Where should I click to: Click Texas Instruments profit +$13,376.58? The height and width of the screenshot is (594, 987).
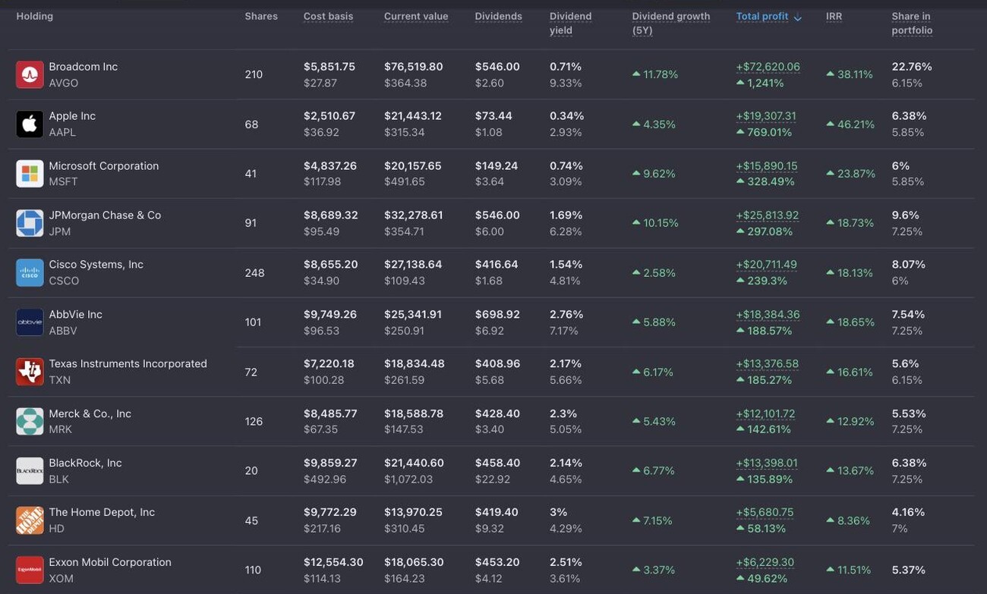click(x=767, y=364)
